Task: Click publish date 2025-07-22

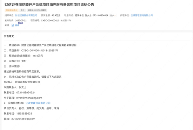Action: click(21, 20)
